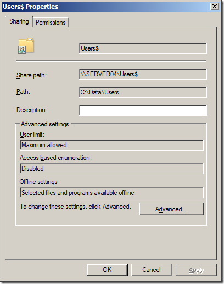This screenshot has height=284, width=224.
Task: Click the Advanced settings group heading
Action: click(45, 124)
